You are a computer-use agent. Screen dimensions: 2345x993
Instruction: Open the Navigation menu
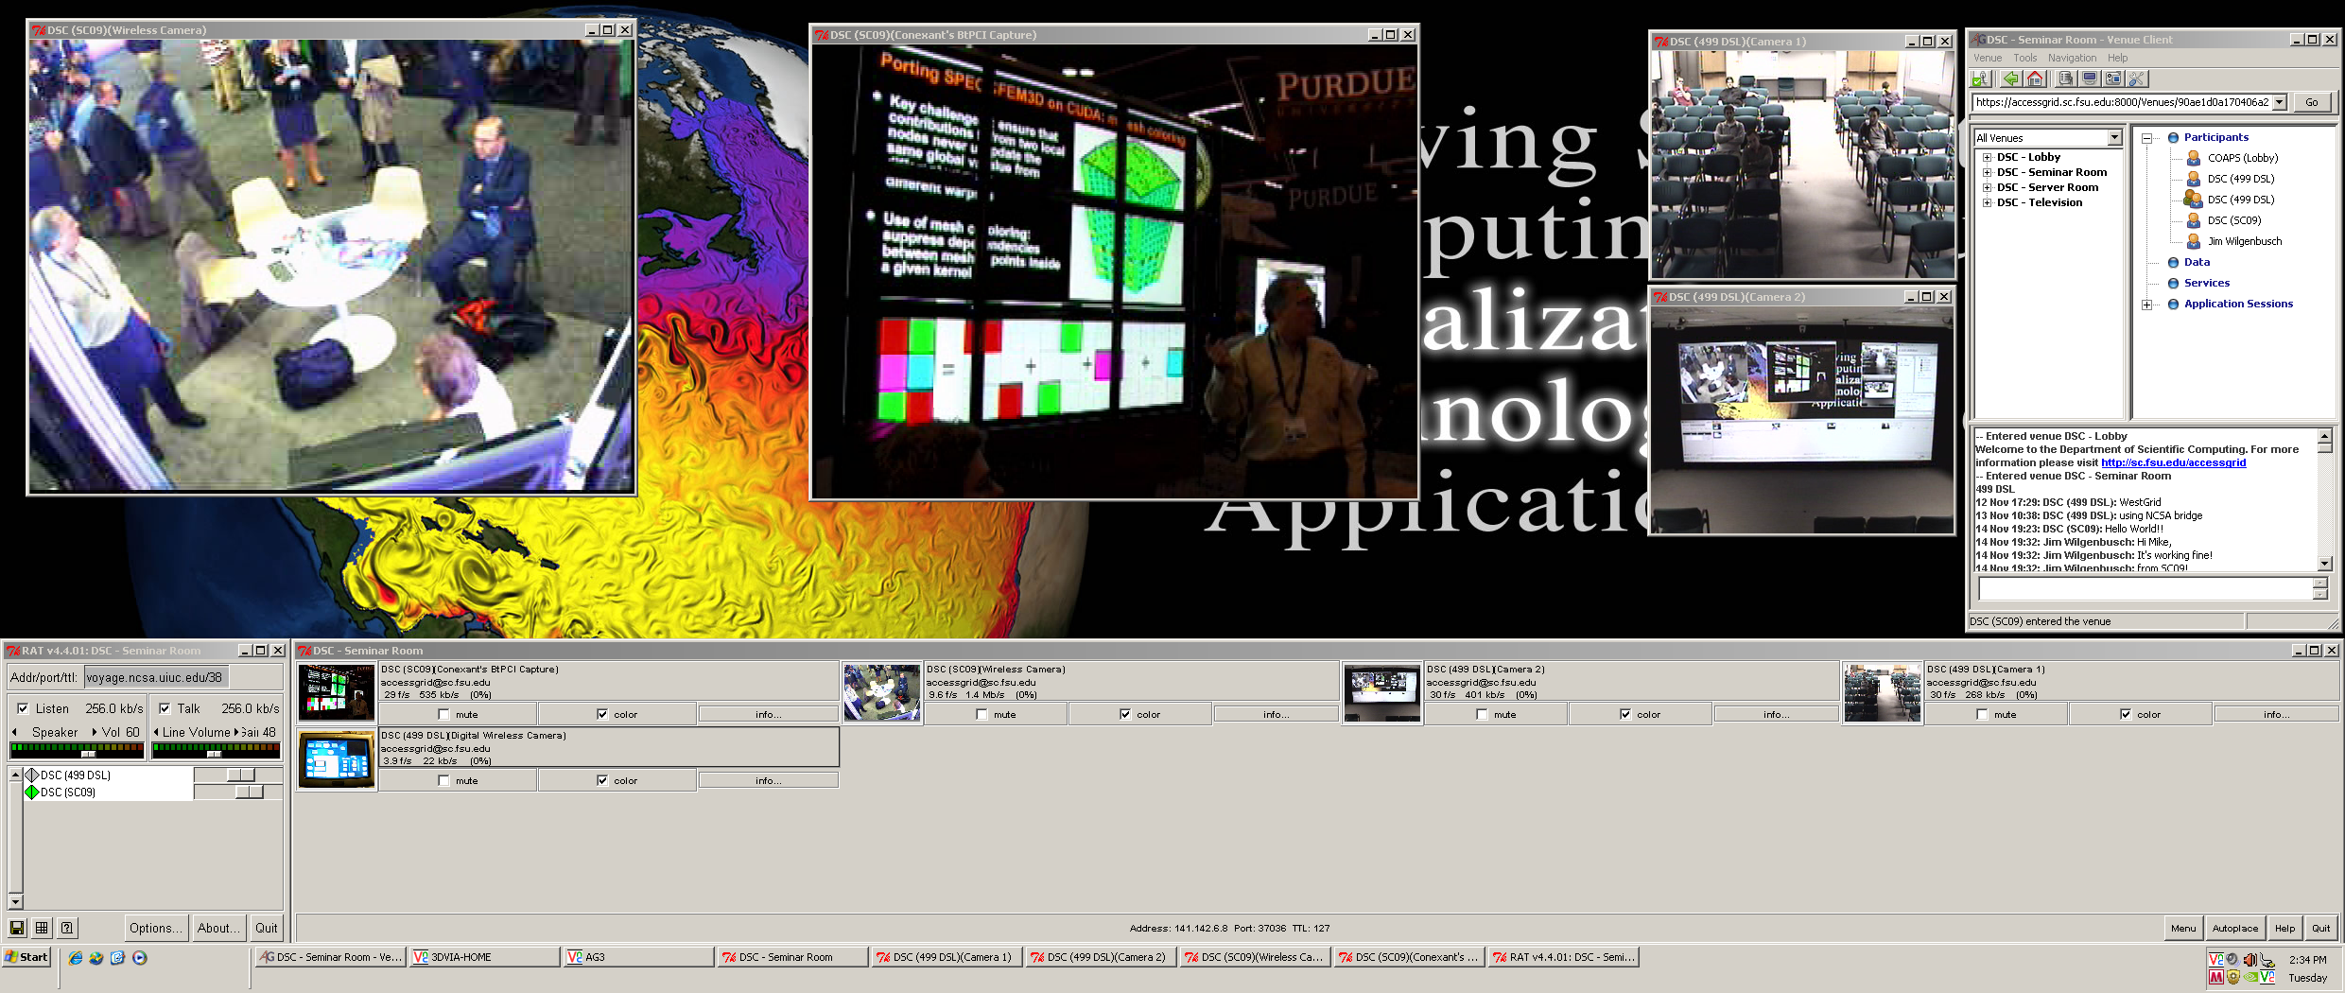(x=2072, y=58)
